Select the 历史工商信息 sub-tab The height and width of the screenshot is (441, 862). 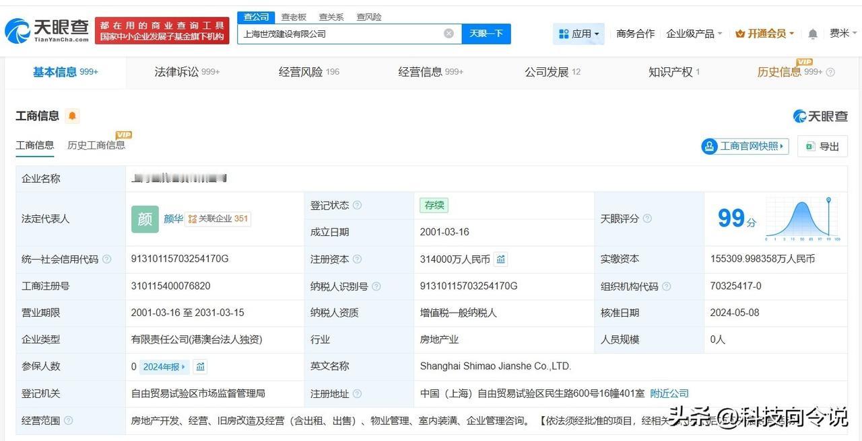96,145
